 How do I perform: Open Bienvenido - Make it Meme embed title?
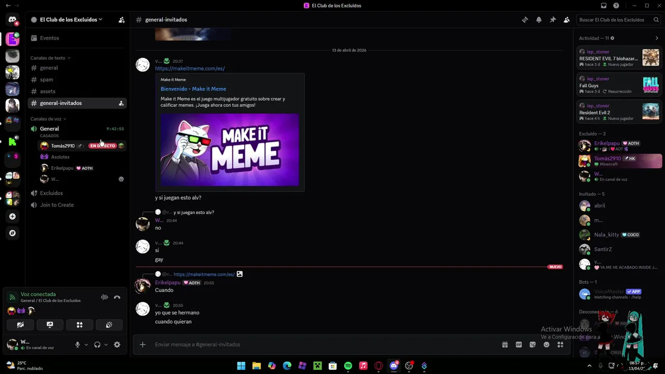[193, 89]
